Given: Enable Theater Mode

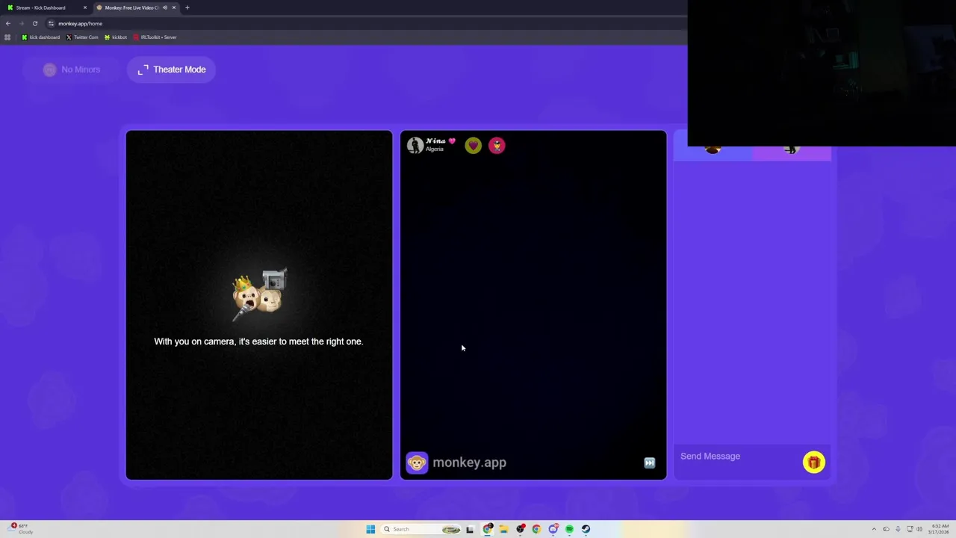Looking at the screenshot, I should (x=171, y=69).
